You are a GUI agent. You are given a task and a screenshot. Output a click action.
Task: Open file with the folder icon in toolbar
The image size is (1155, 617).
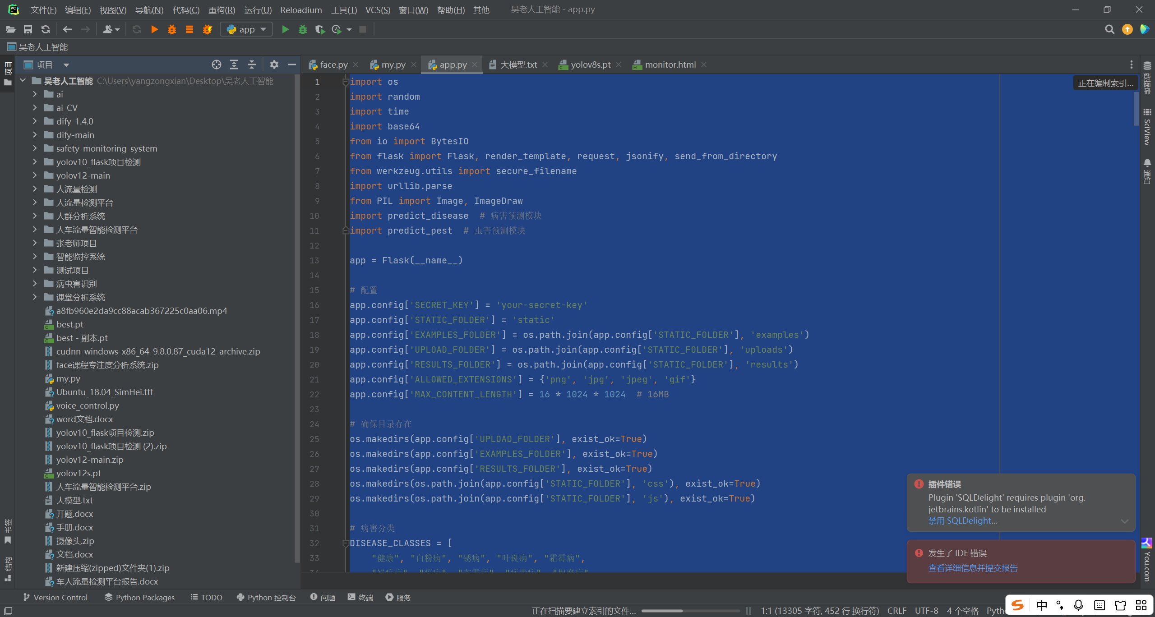10,29
